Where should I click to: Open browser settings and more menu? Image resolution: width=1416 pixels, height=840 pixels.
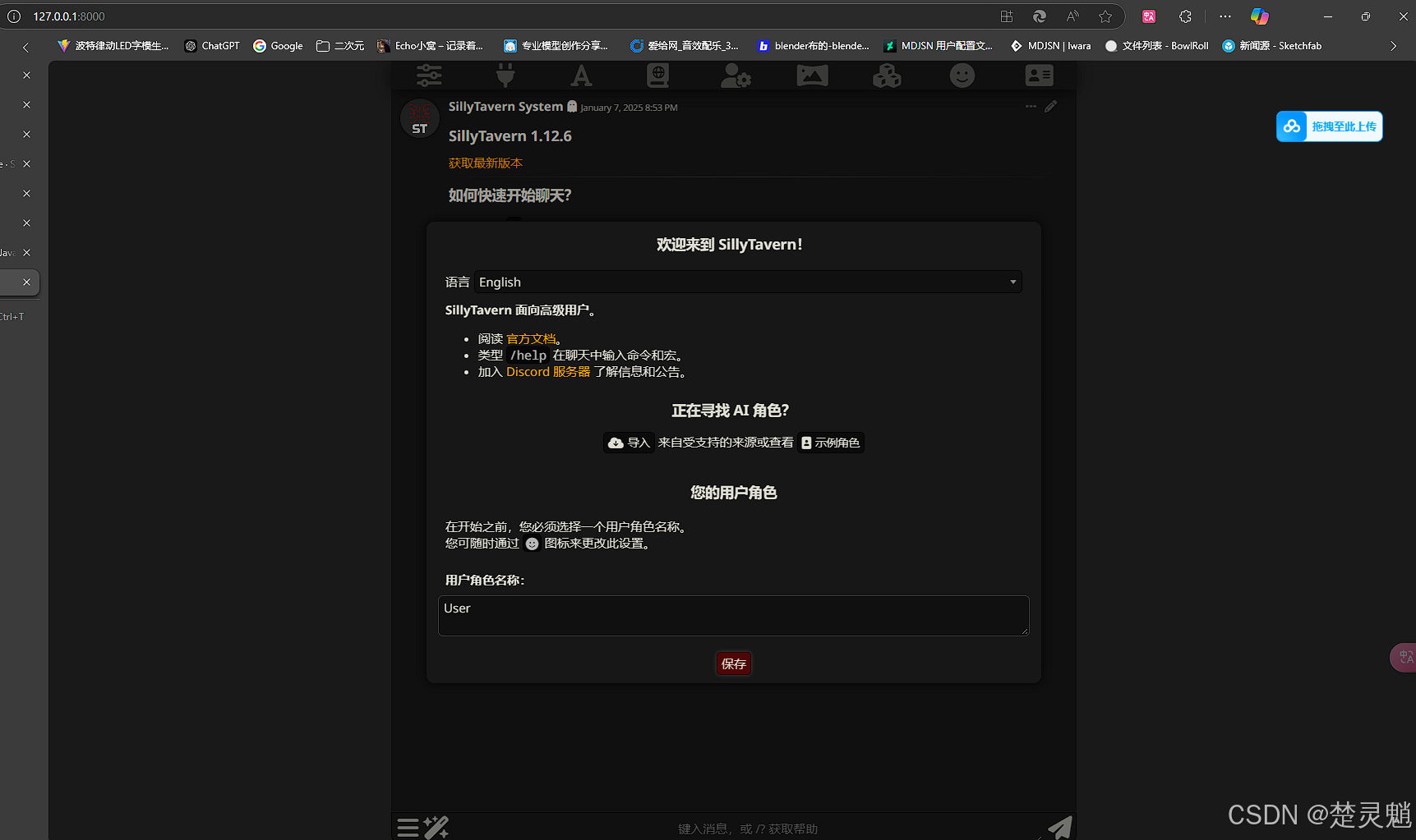click(1225, 16)
